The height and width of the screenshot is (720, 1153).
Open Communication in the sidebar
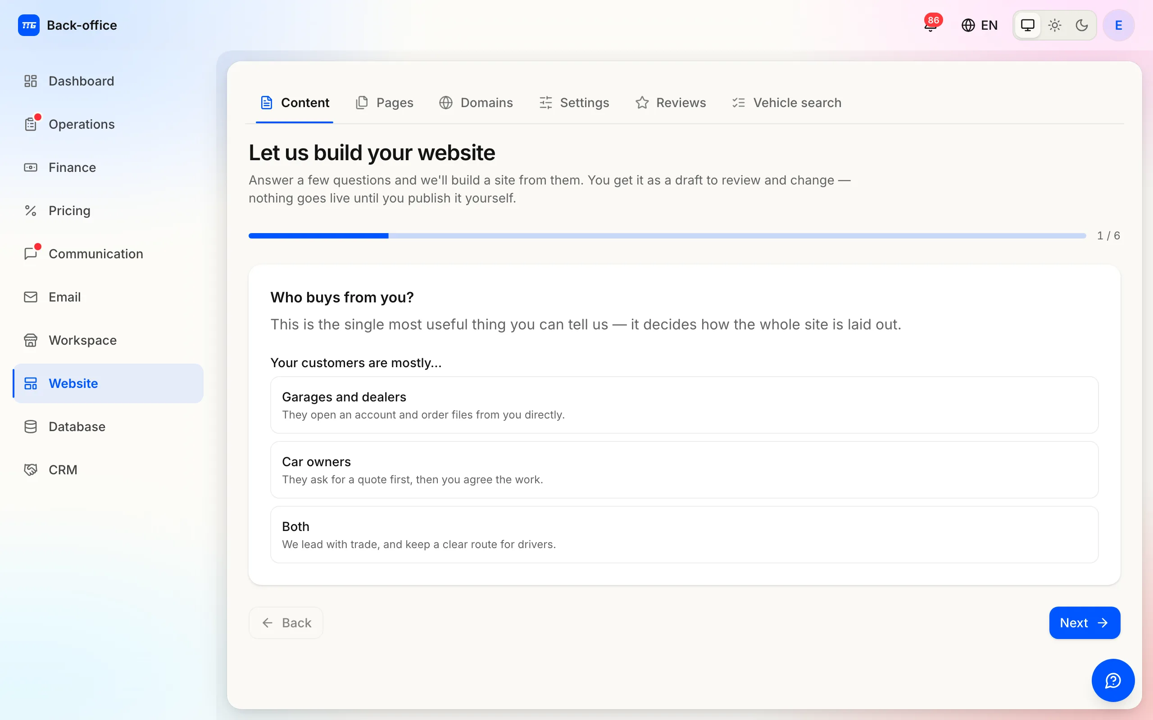point(108,254)
